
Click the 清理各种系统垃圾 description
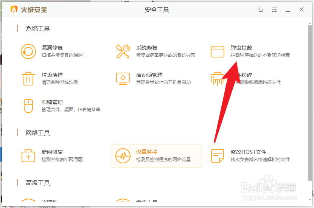pyautogui.click(x=60, y=82)
